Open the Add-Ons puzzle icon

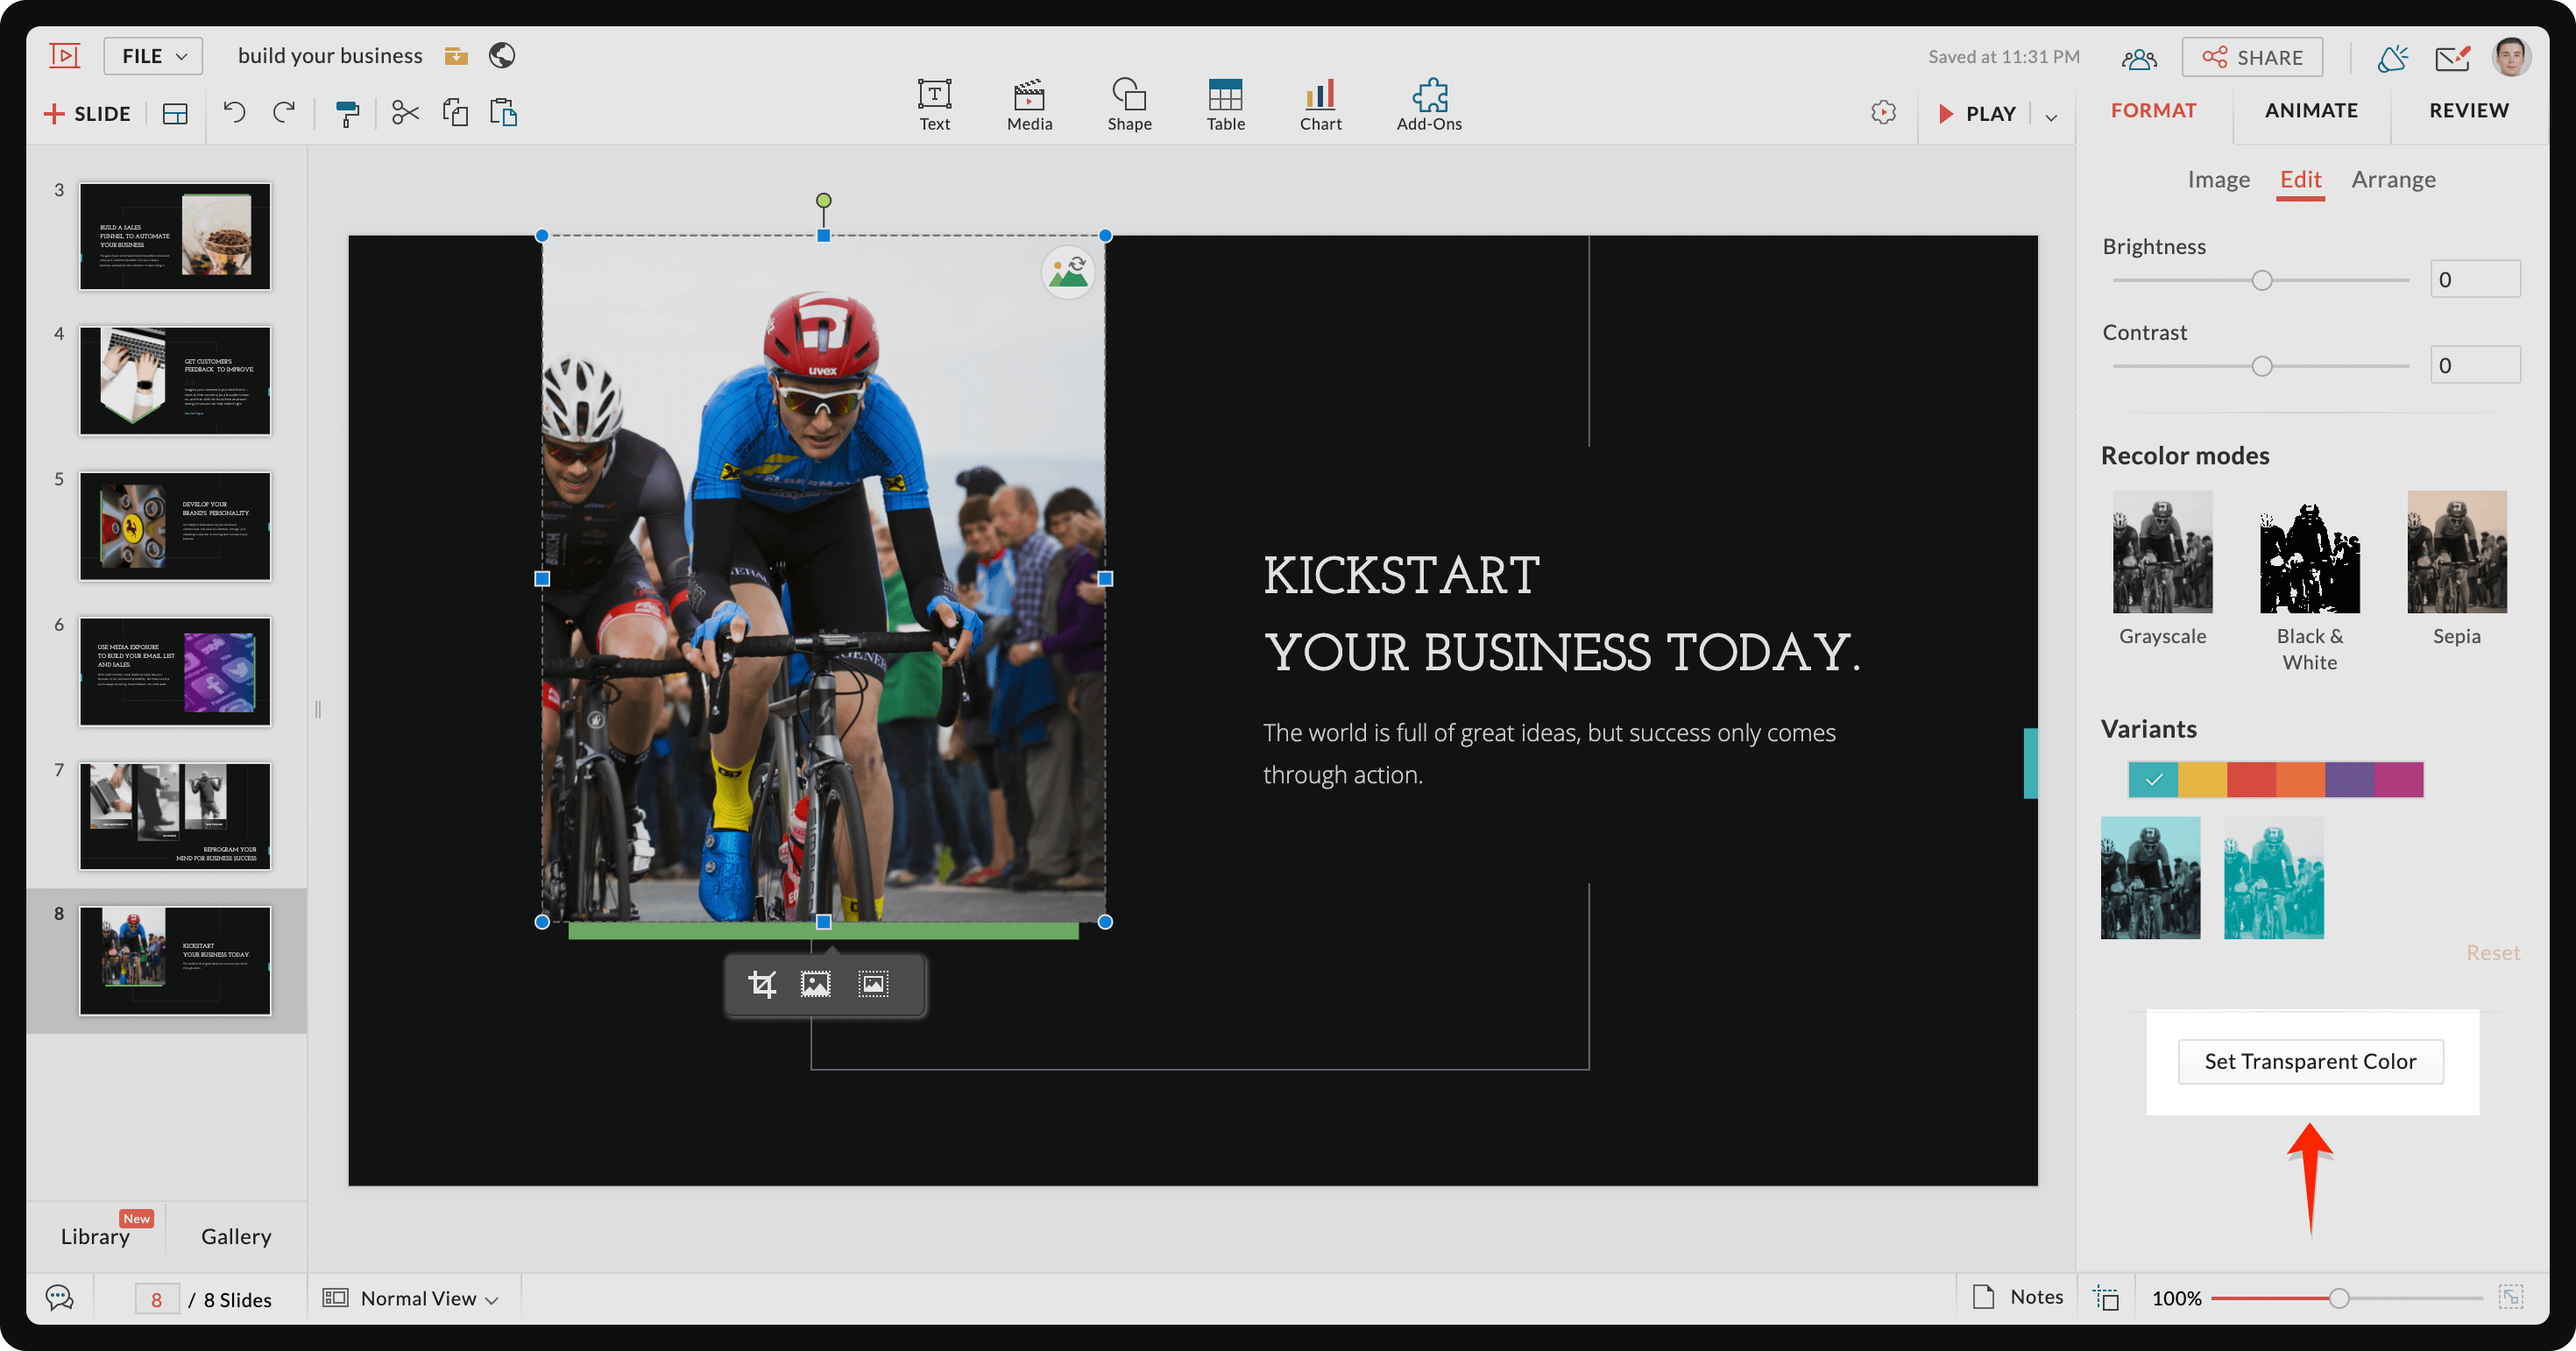[1429, 104]
